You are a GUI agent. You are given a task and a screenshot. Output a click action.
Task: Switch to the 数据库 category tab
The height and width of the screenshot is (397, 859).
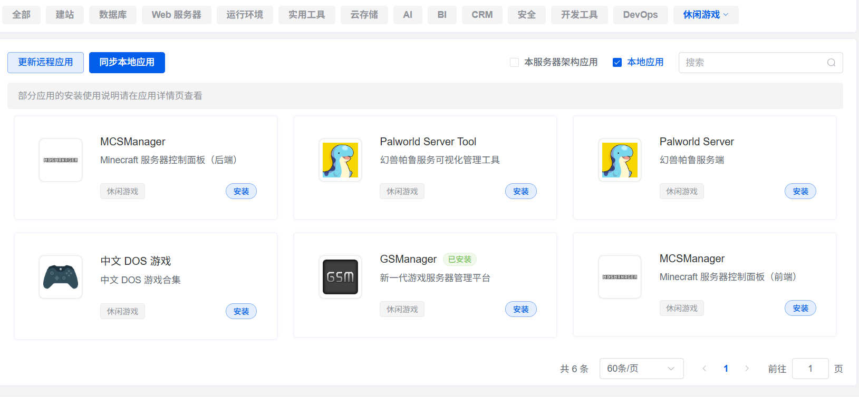(x=113, y=15)
